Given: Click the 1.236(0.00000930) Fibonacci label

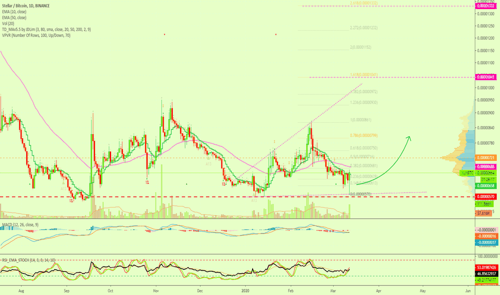Looking at the screenshot, I should pos(364,102).
